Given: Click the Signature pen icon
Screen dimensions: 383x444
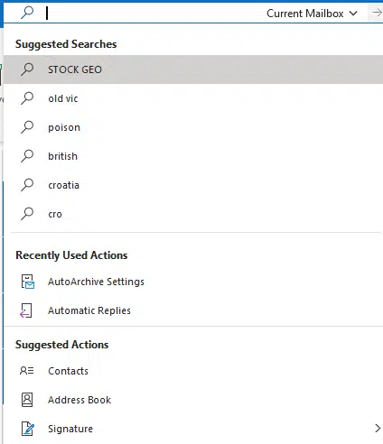Looking at the screenshot, I should [x=28, y=429].
